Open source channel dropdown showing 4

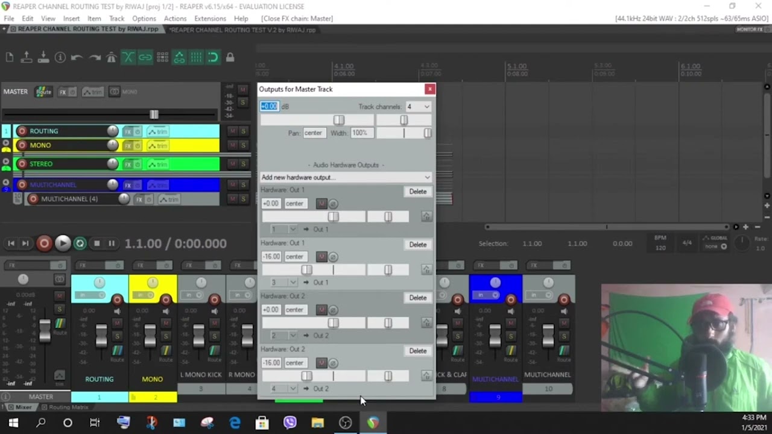click(x=283, y=388)
